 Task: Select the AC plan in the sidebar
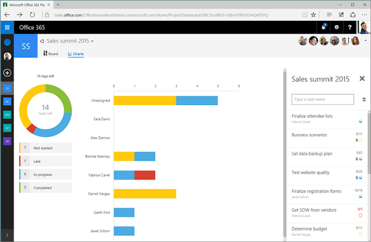coord(7,102)
